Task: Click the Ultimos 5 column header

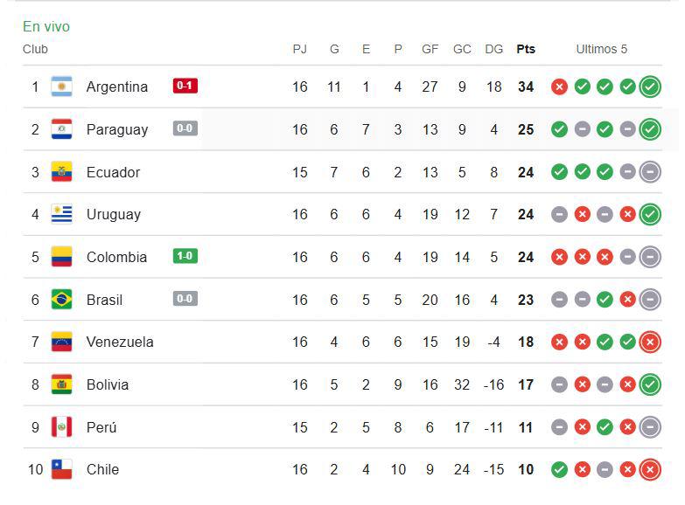Action: 601,49
